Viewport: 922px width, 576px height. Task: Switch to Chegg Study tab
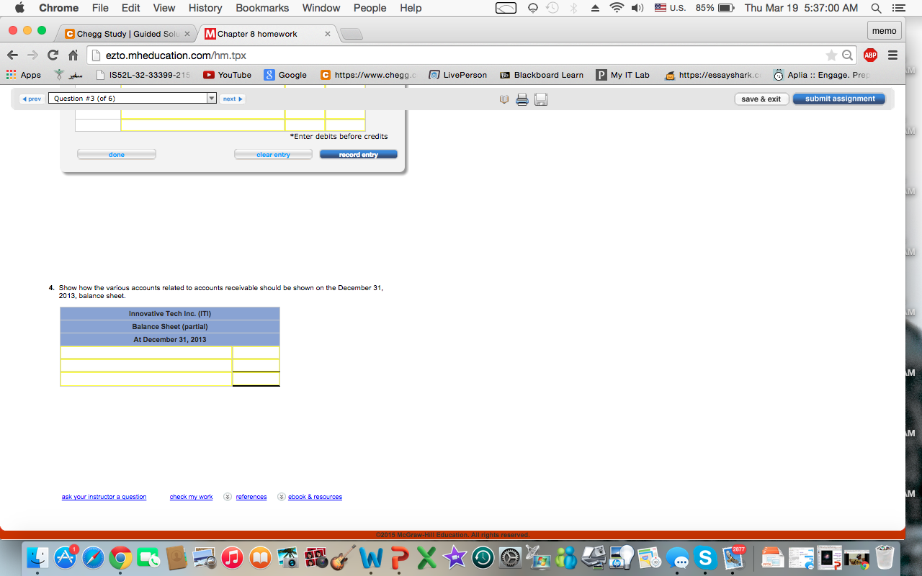[125, 34]
